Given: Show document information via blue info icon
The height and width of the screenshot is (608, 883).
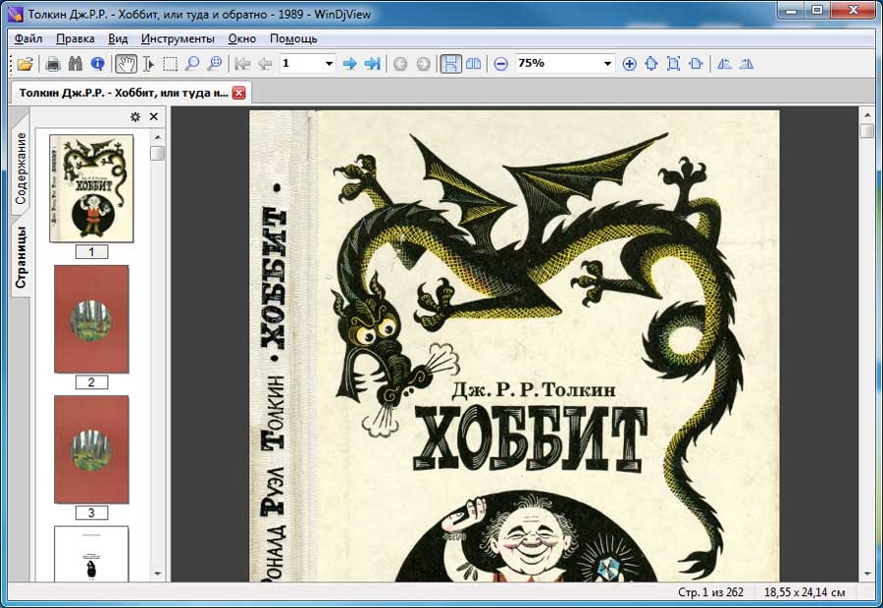Looking at the screenshot, I should click(97, 64).
